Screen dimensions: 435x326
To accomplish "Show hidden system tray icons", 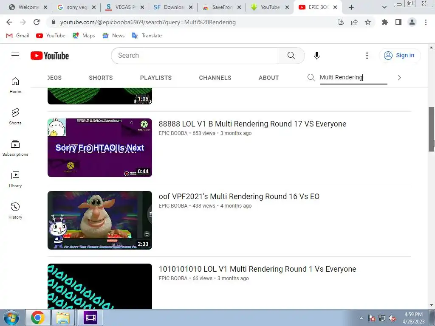I will (361, 318).
